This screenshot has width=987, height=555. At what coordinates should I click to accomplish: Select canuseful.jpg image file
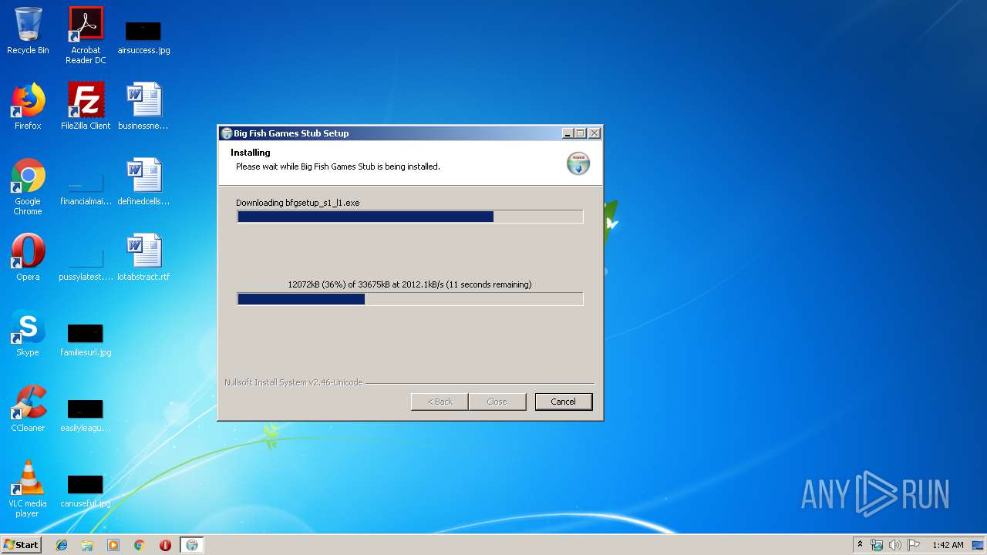tap(86, 490)
